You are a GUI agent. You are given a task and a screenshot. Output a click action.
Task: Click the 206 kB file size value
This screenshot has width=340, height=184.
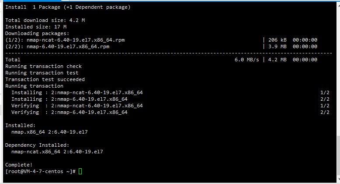tap(278, 40)
